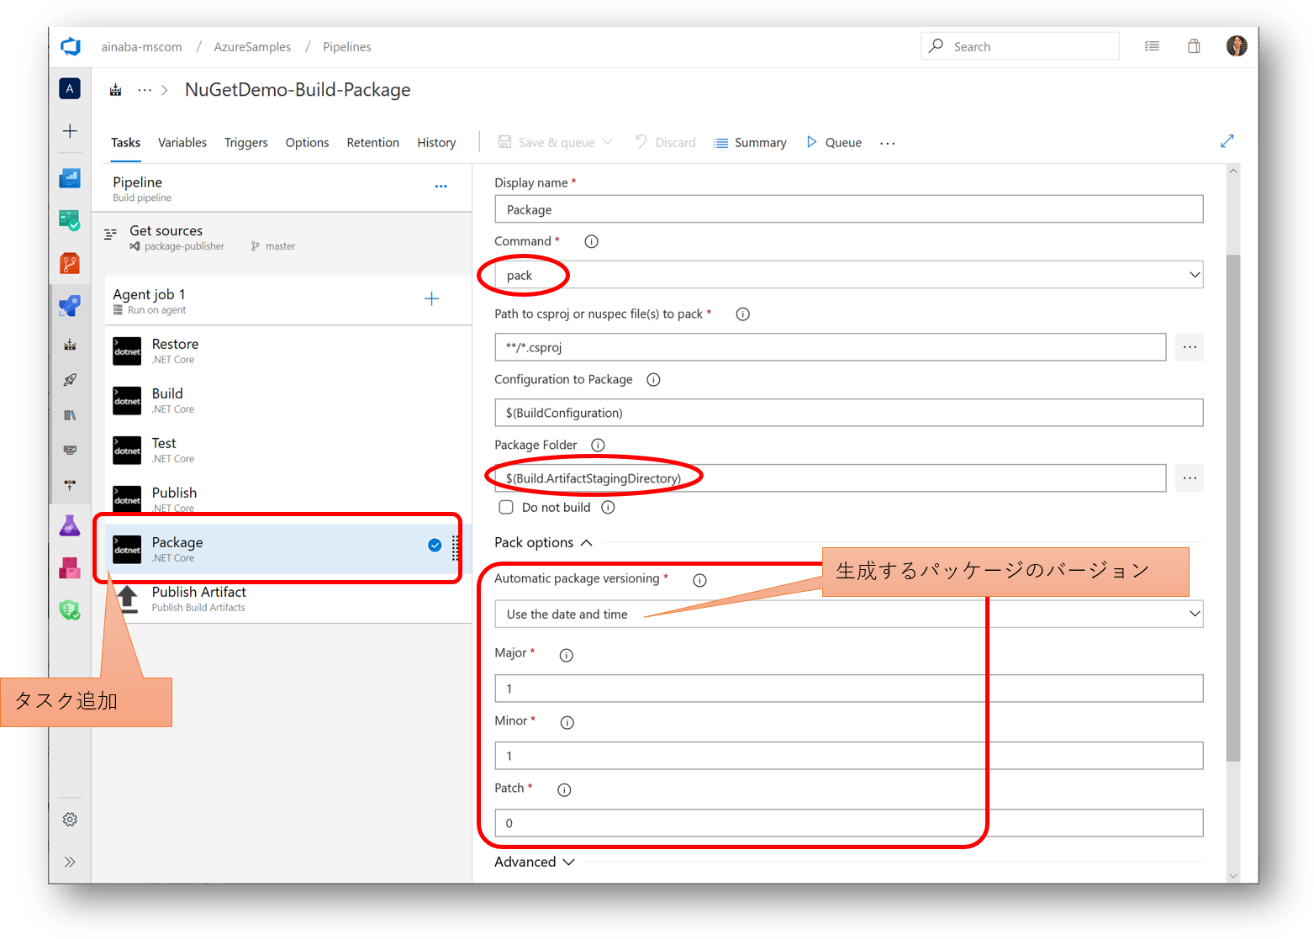1314x939 pixels.
Task: Switch to the Tasks tab
Action: (125, 143)
